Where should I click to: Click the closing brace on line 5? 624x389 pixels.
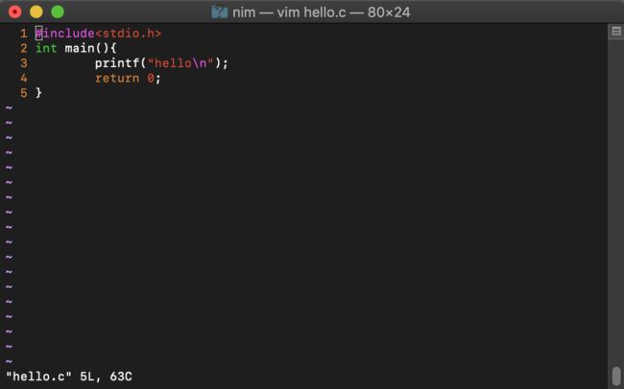click(38, 93)
